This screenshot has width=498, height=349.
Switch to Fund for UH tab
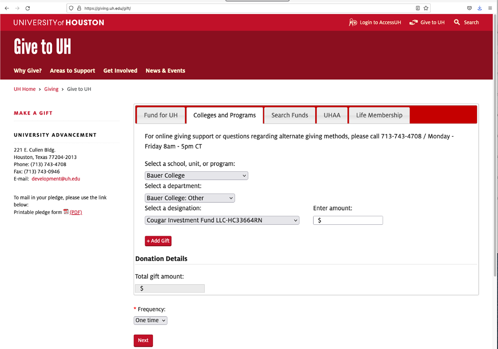coord(161,115)
